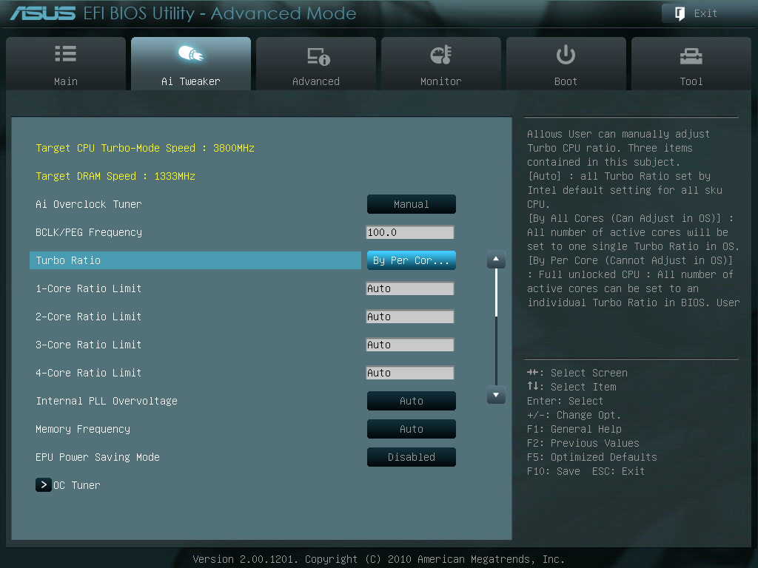Click Target DRAM Speed 1333MHz text
This screenshot has width=758, height=568.
pos(115,176)
